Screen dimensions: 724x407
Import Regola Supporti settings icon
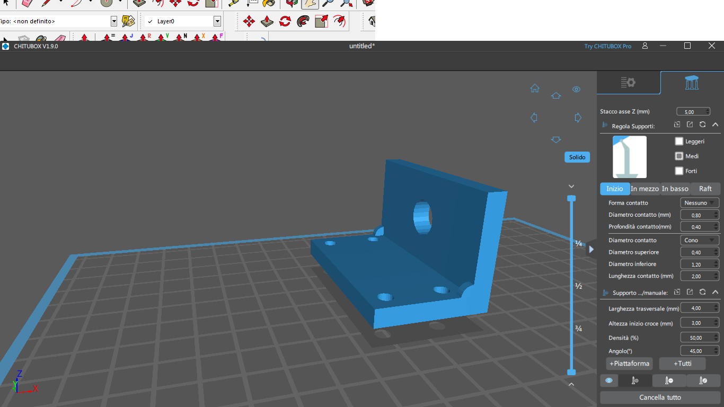tap(677, 125)
